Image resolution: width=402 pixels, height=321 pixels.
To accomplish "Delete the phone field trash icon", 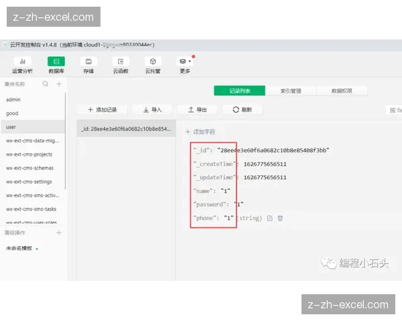I will [280, 218].
